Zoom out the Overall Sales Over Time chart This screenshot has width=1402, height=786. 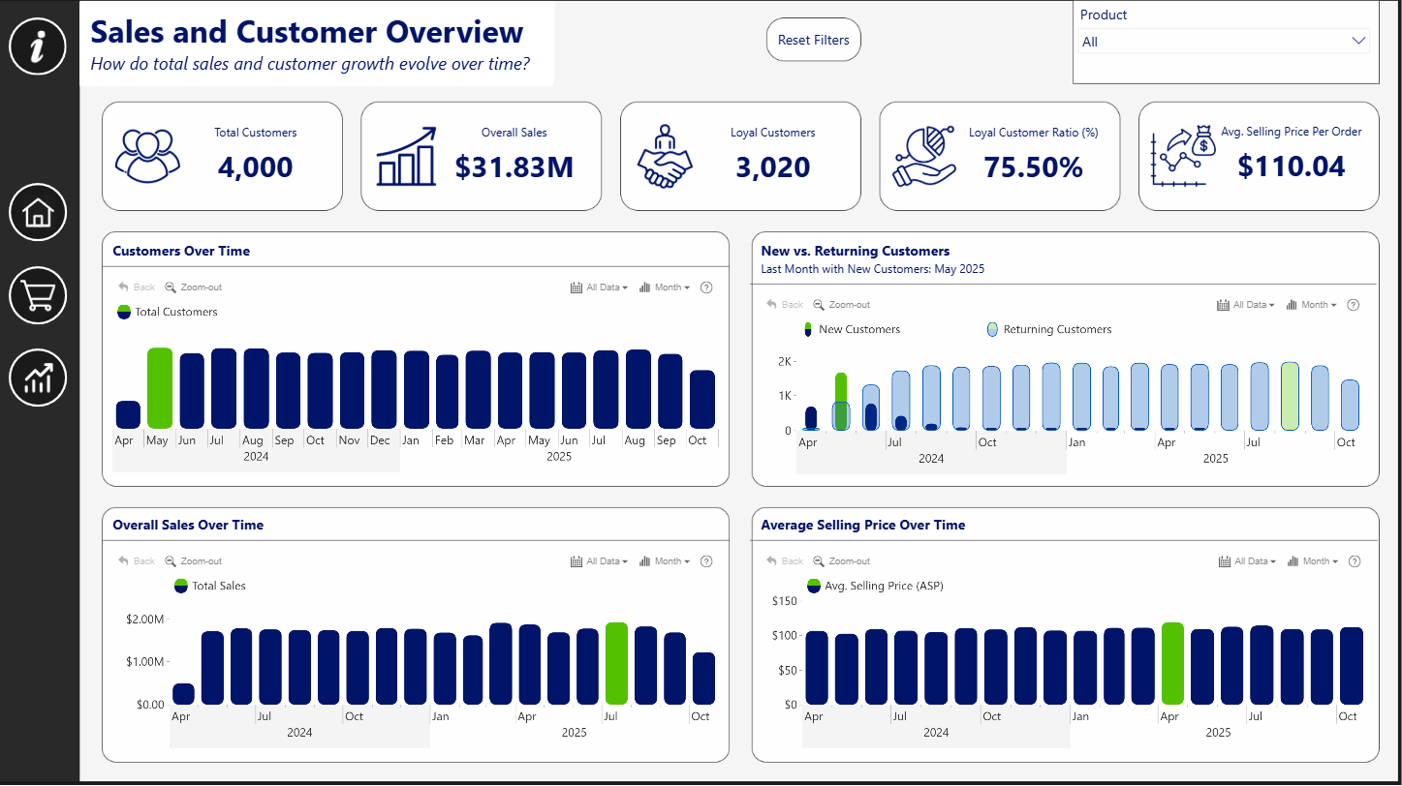click(x=194, y=561)
